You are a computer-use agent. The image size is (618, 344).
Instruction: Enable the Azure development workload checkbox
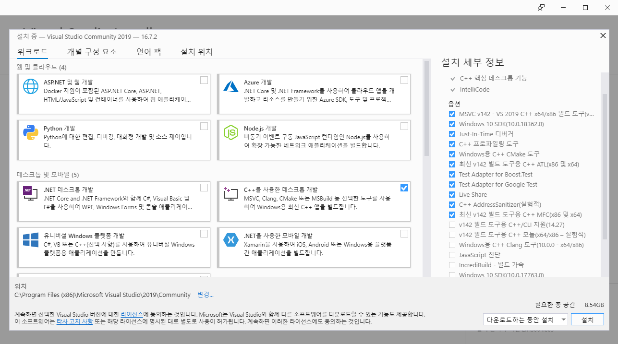click(404, 80)
